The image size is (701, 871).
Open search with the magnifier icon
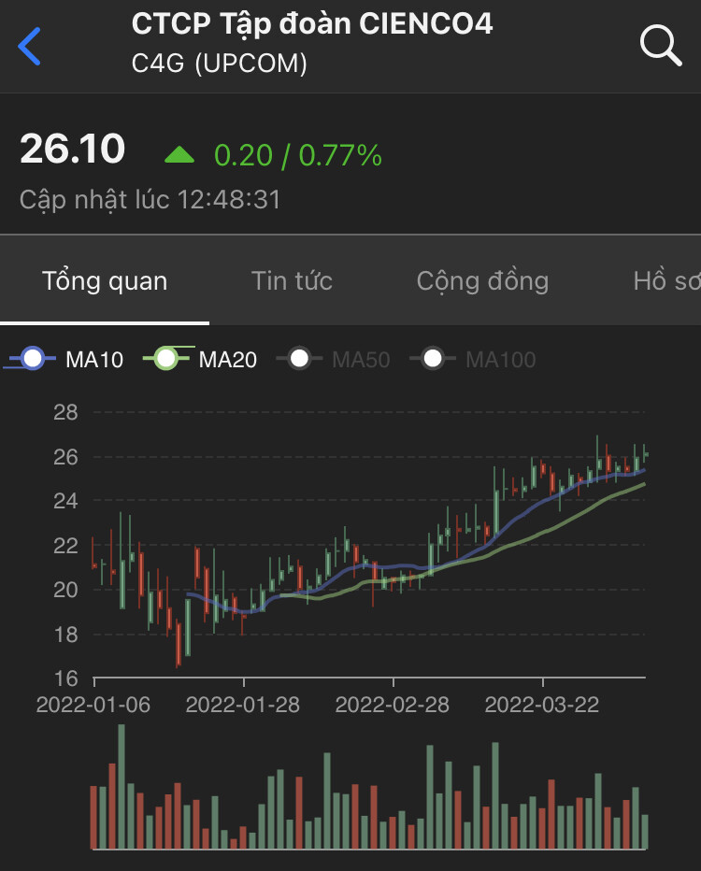click(660, 45)
